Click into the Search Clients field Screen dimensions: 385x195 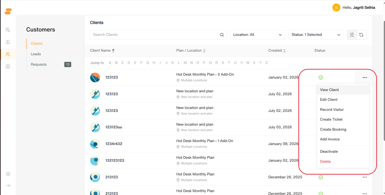coord(155,35)
